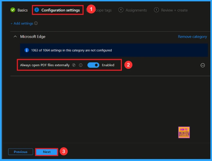212x161 pixels.
Task: Show info tooltip next to Add settings
Action: pos(36,23)
